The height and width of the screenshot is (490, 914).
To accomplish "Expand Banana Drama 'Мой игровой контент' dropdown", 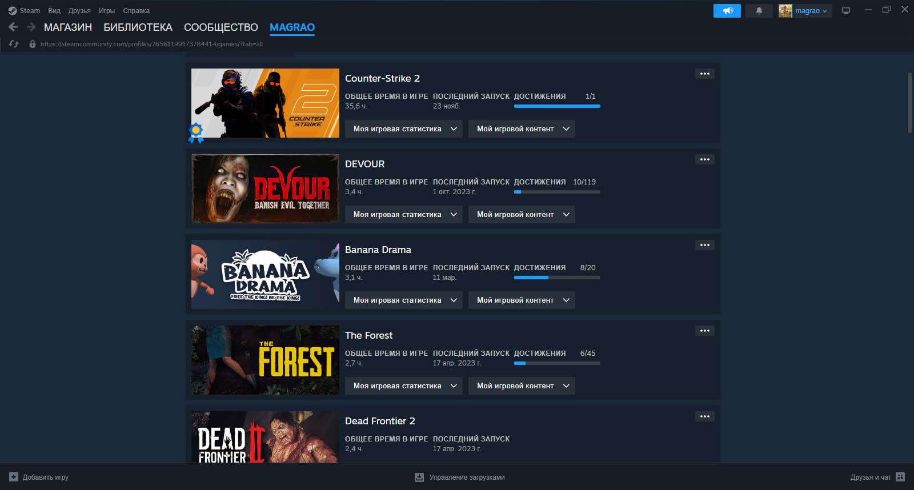I will [x=522, y=300].
